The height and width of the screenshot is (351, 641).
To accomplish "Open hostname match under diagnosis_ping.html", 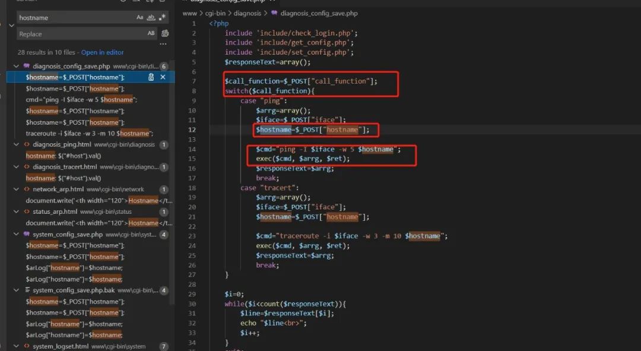I will point(64,156).
